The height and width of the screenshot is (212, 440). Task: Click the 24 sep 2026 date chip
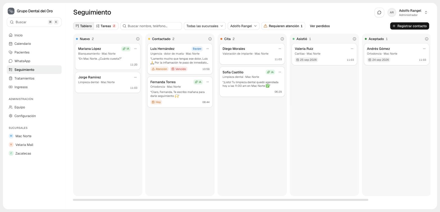[379, 60]
